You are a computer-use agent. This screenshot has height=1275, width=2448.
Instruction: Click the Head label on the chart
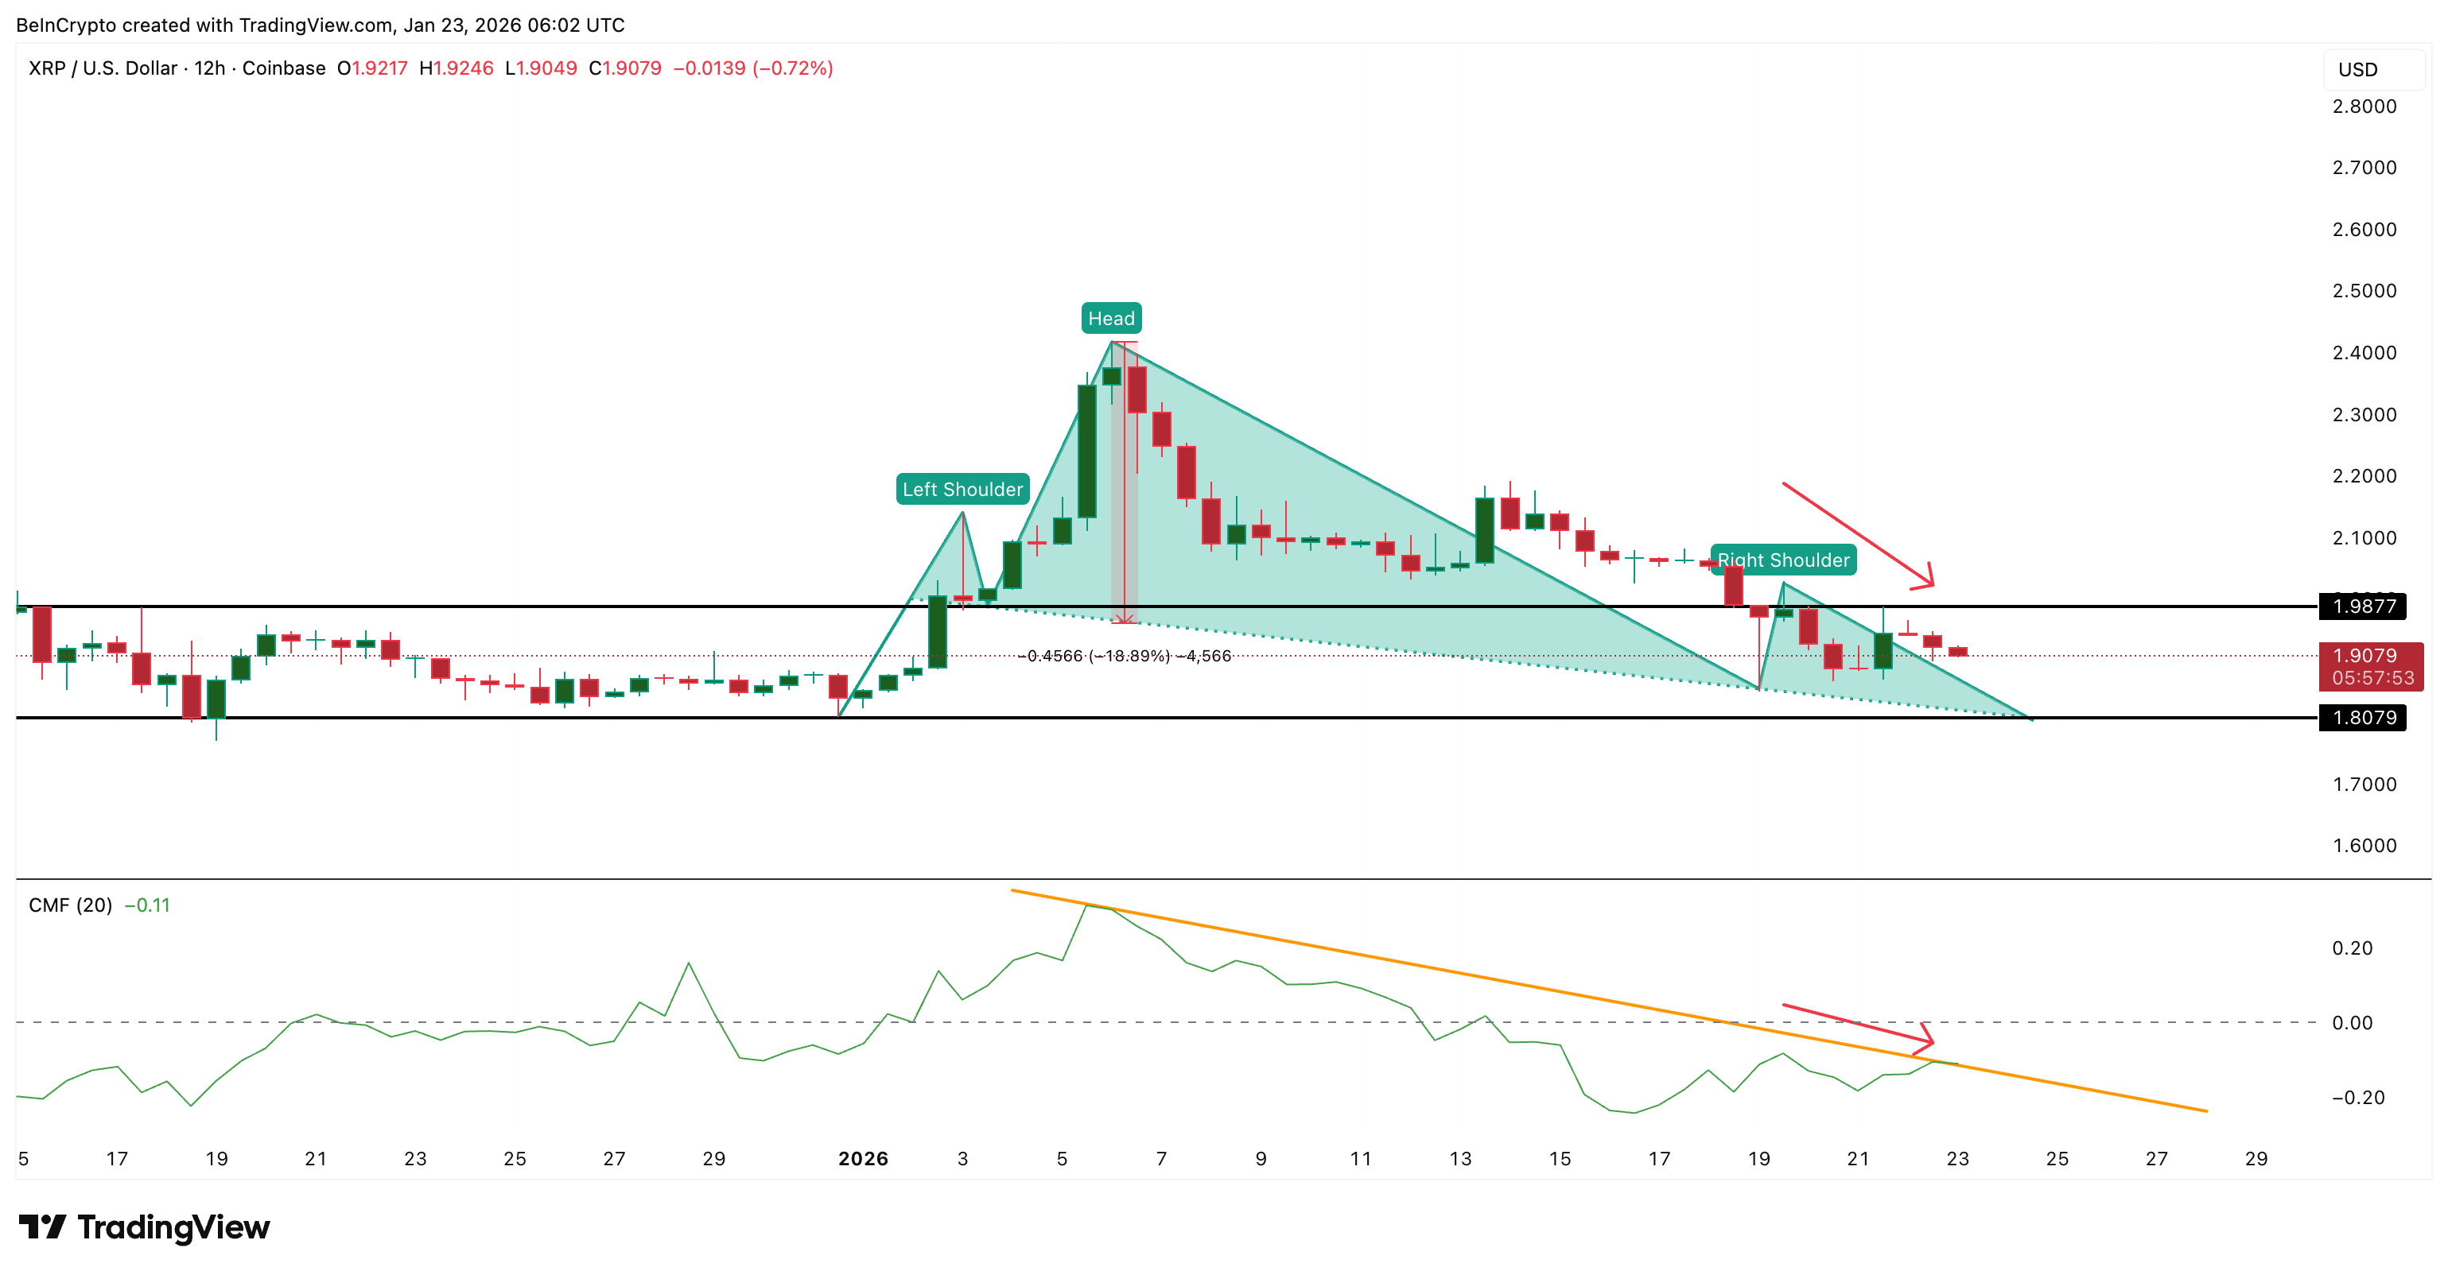(x=1111, y=318)
